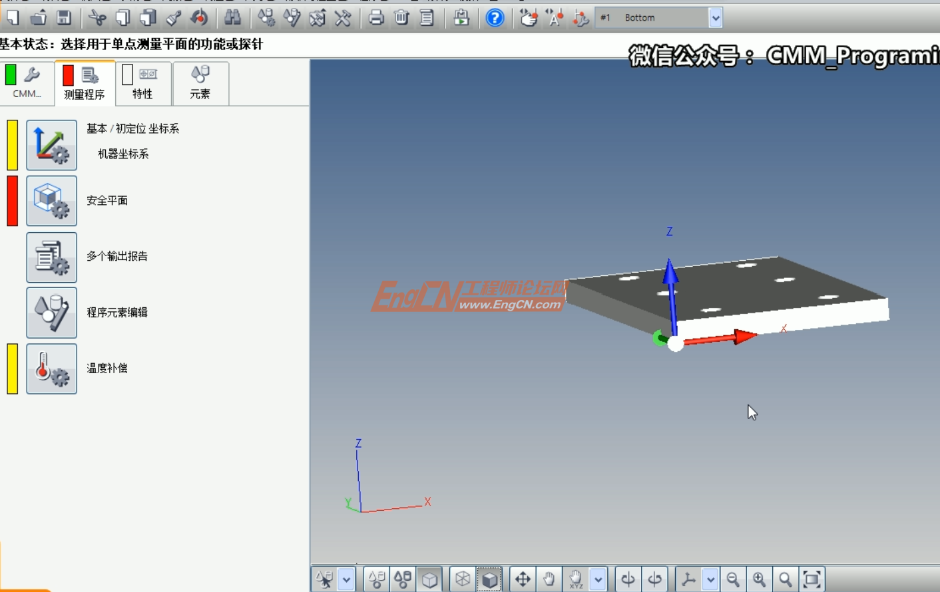This screenshot has height=592, width=940.
Task: Open the 多个输出报告 multiple reports icon
Action: [x=51, y=257]
